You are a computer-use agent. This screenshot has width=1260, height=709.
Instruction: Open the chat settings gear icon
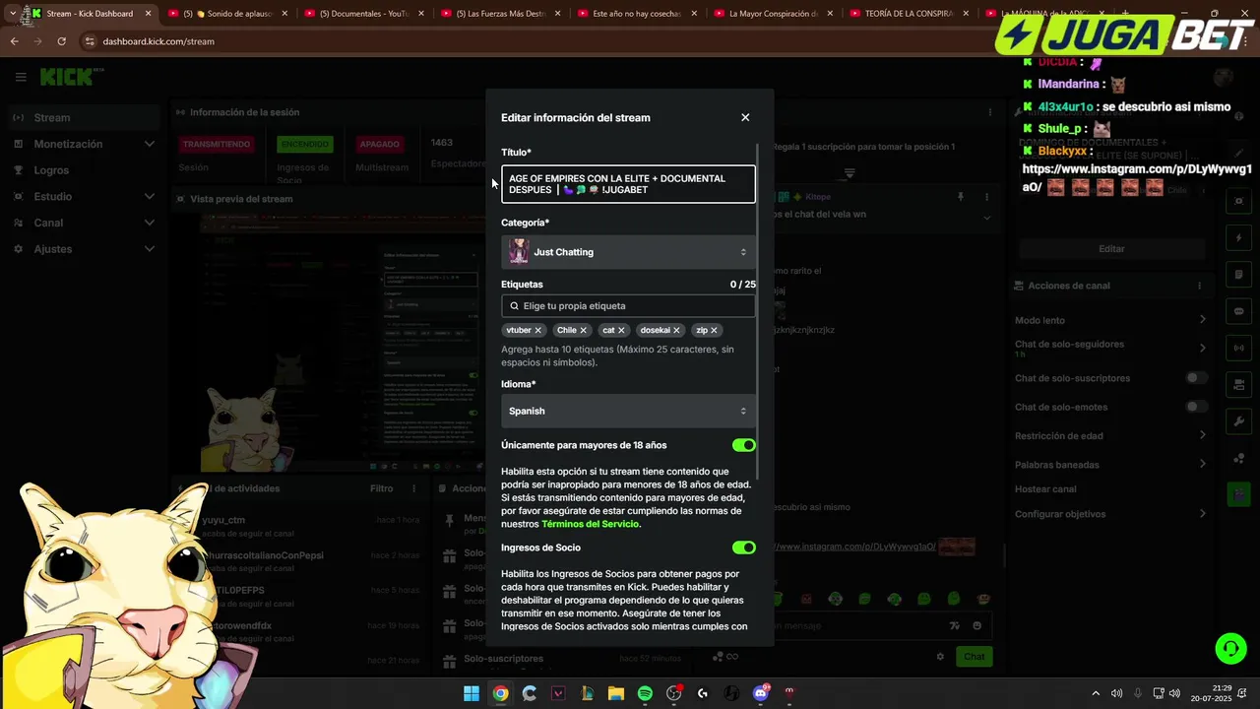click(x=940, y=657)
